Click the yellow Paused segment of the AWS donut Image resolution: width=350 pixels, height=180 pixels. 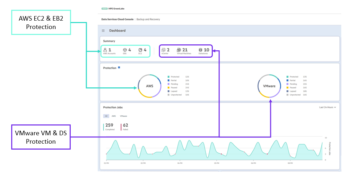(144, 95)
